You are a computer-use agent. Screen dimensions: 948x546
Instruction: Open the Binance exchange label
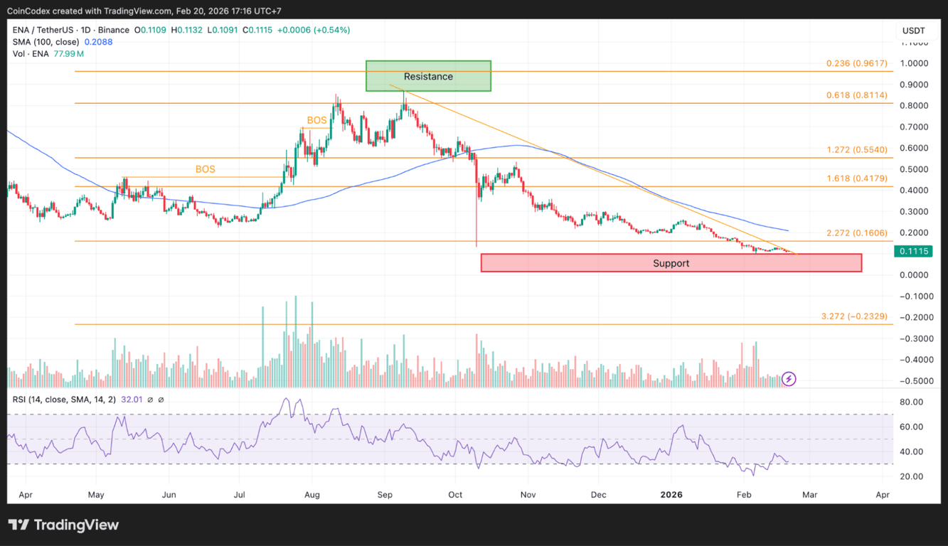pyautogui.click(x=113, y=31)
